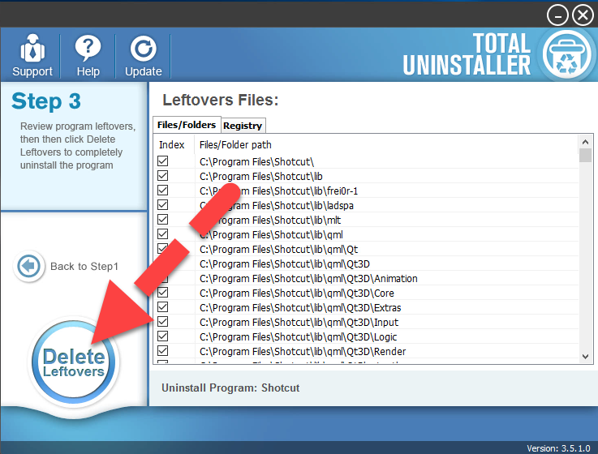The width and height of the screenshot is (598, 454).
Task: Go back via Back to Step1 link
Action: tap(84, 266)
